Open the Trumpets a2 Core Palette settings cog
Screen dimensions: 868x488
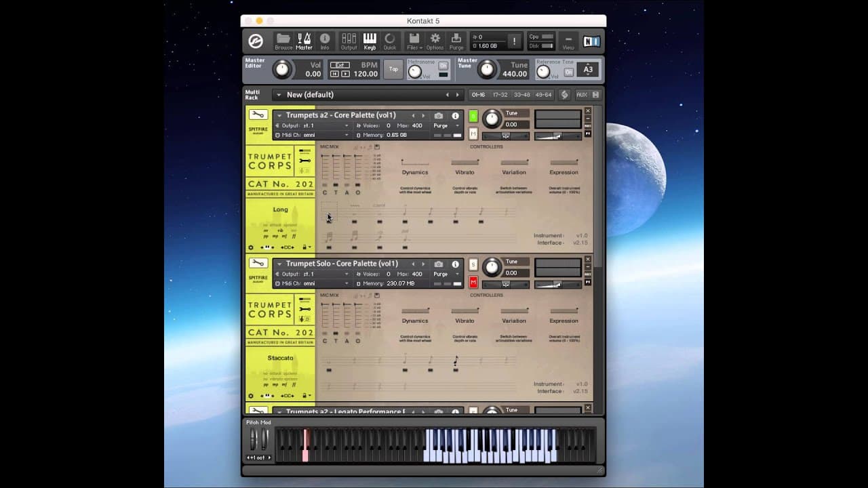[251, 247]
